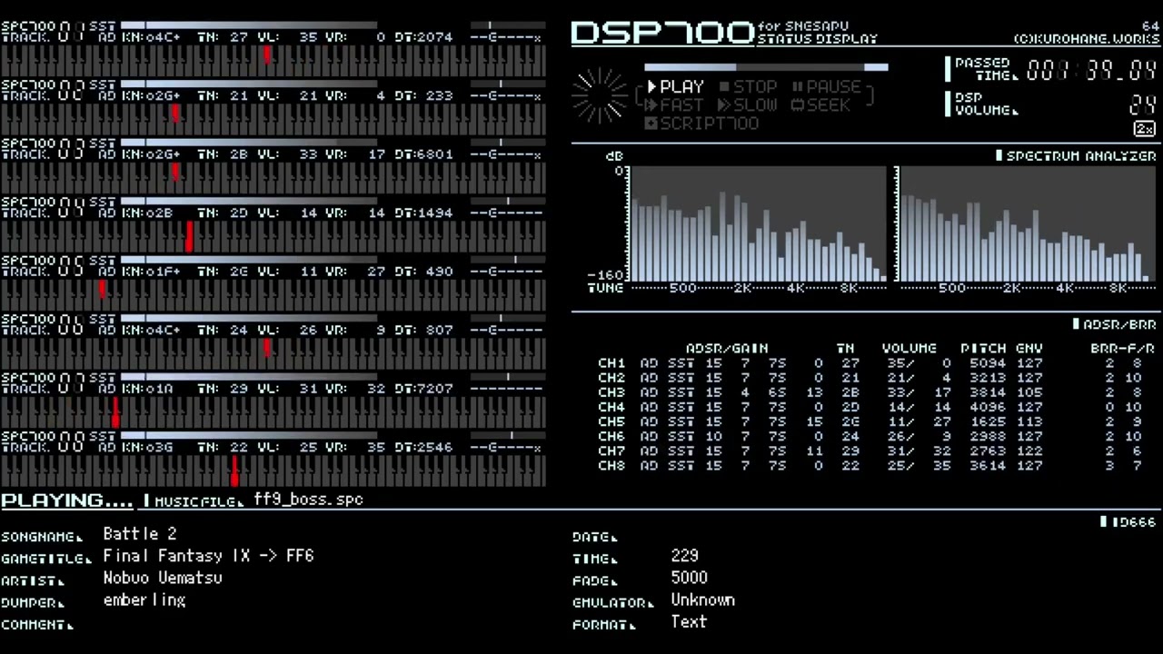This screenshot has height=654, width=1163.
Task: Click track 04 red active piano key
Action: 189,237
